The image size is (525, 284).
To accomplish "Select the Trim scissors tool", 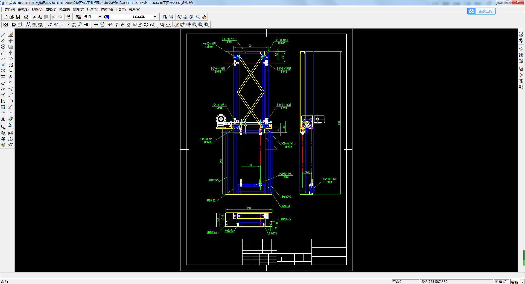I will click(x=11, y=77).
